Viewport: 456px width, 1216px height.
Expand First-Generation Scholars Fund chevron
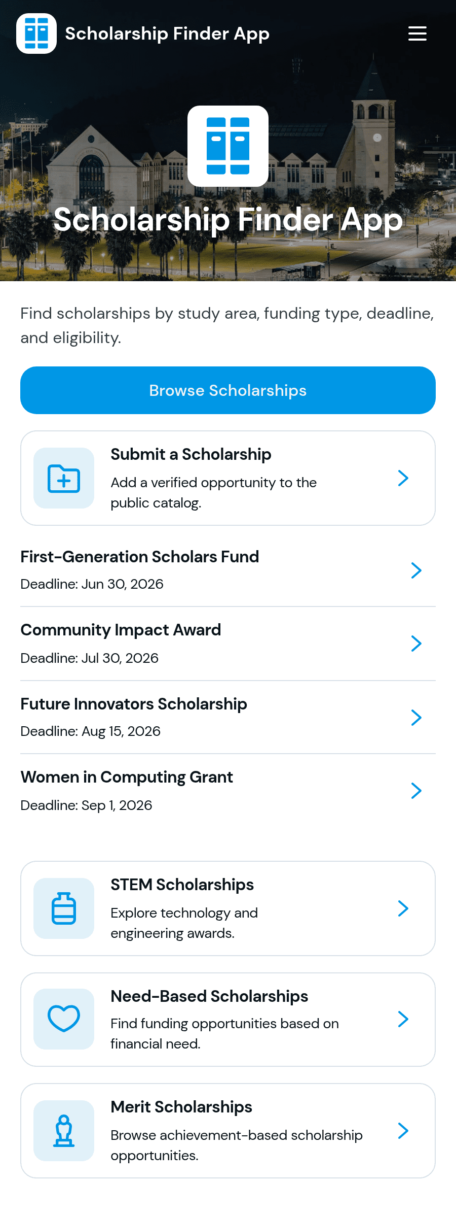click(416, 570)
